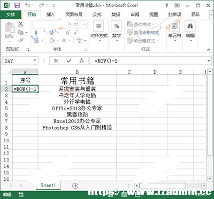Click the Save icon in quick access toolbar
The height and width of the screenshot is (199, 214).
[x=17, y=5]
